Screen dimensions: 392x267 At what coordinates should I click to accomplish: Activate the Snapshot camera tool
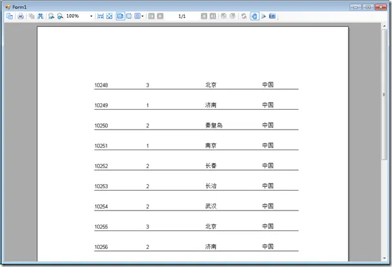(x=272, y=16)
